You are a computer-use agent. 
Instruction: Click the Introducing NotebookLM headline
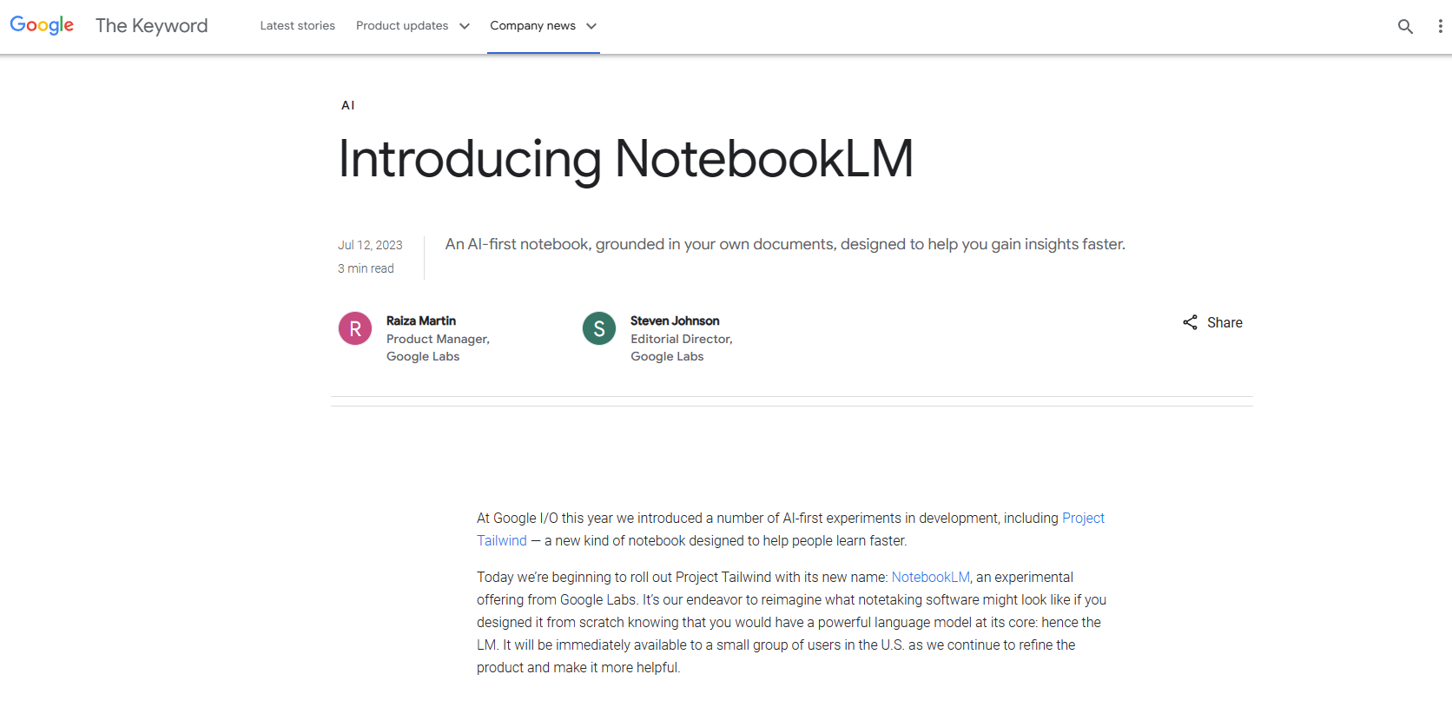coord(625,159)
